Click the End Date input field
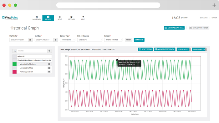Image resolution: width=219 pixels, height=123 pixels. click(44, 40)
